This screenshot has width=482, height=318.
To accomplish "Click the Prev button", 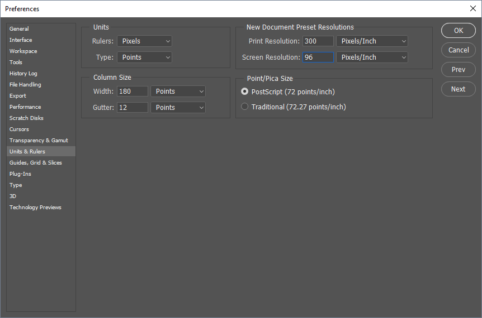I will (x=458, y=70).
